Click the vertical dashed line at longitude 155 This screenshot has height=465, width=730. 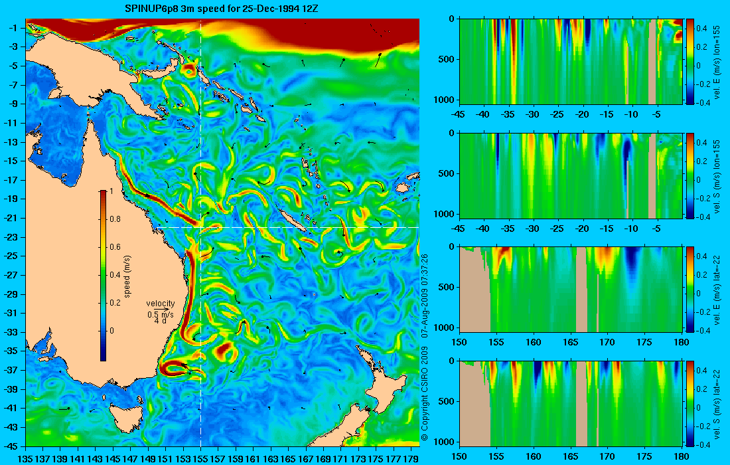coord(200,232)
